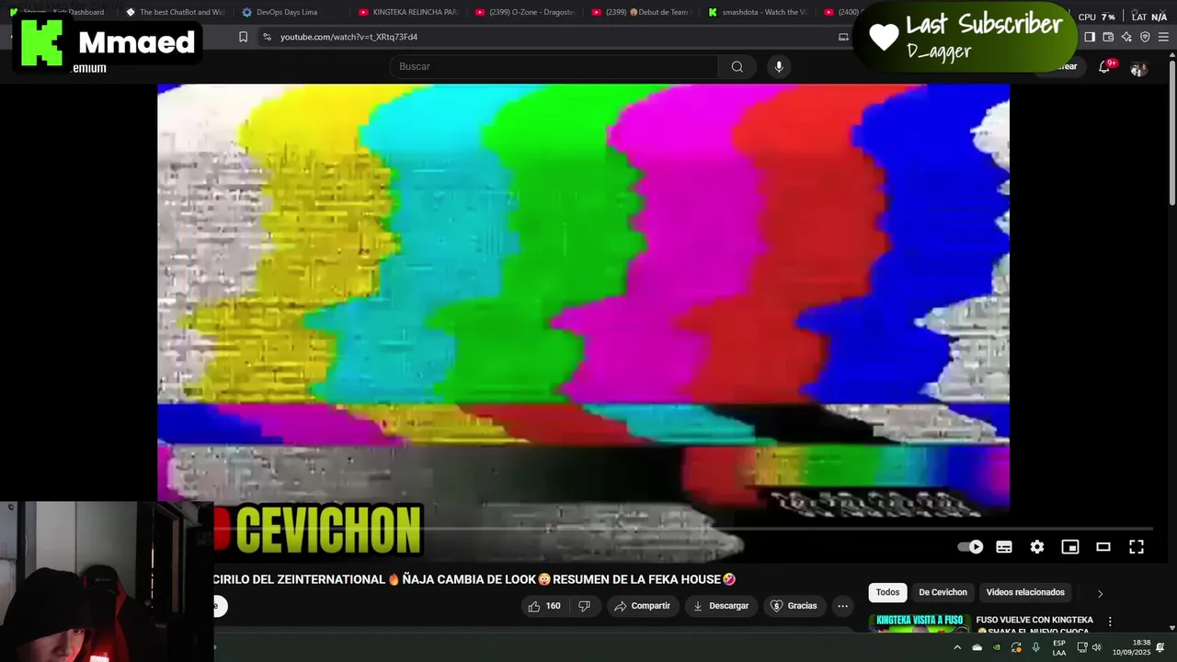Select the Videos relacionados filter chip
This screenshot has width=1177, height=662.
click(1025, 593)
